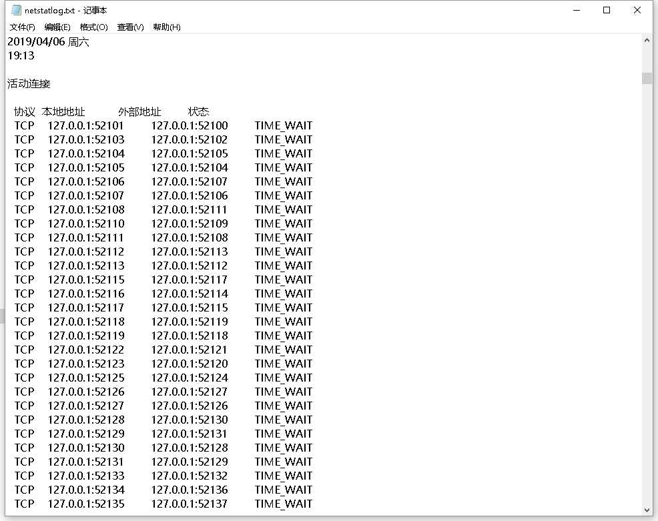Click local address 127.0.0.1:52108
Viewport: 658px width, 521px height.
(86, 209)
